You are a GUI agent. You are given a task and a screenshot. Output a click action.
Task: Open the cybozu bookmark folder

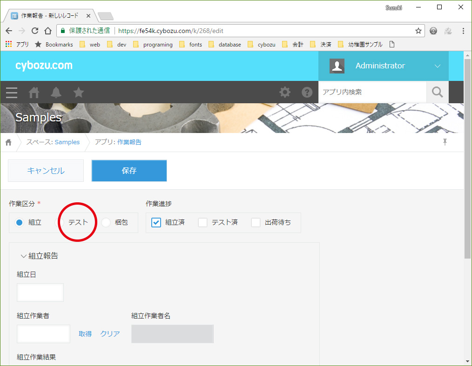261,45
